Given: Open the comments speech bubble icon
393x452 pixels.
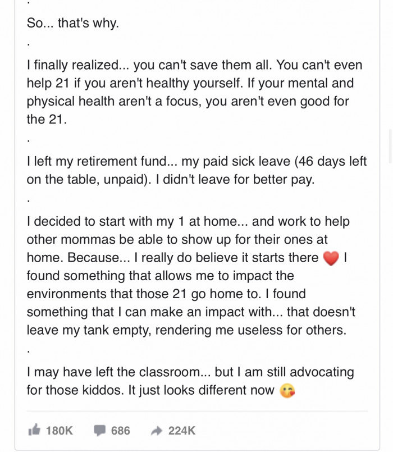Looking at the screenshot, I should tap(99, 430).
